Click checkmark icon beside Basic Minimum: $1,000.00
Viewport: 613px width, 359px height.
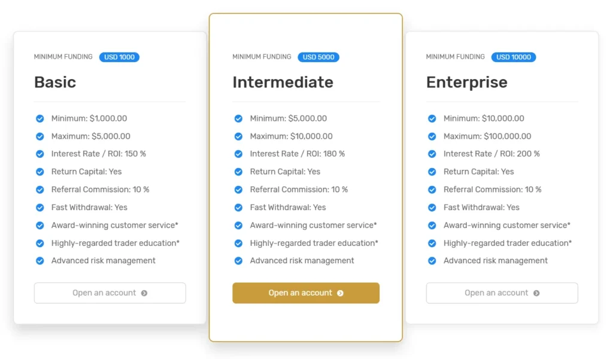pyautogui.click(x=40, y=118)
